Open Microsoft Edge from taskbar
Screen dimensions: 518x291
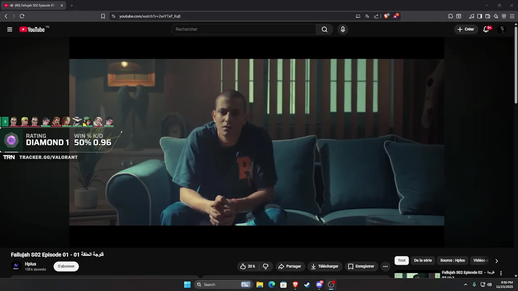(x=272, y=285)
